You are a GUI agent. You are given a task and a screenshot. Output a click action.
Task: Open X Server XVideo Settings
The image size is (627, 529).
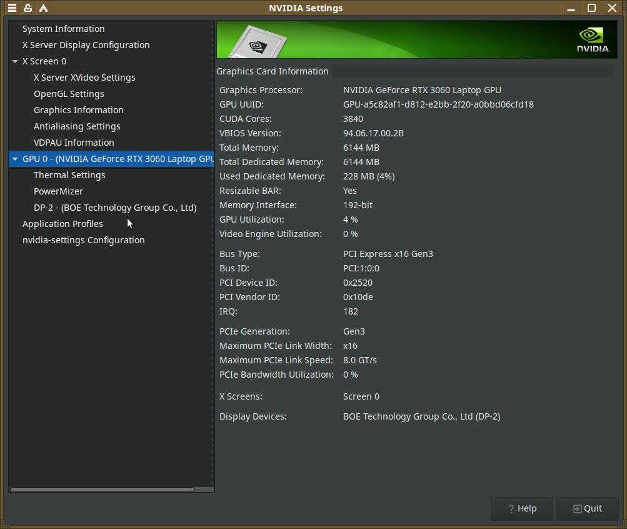pyautogui.click(x=84, y=78)
